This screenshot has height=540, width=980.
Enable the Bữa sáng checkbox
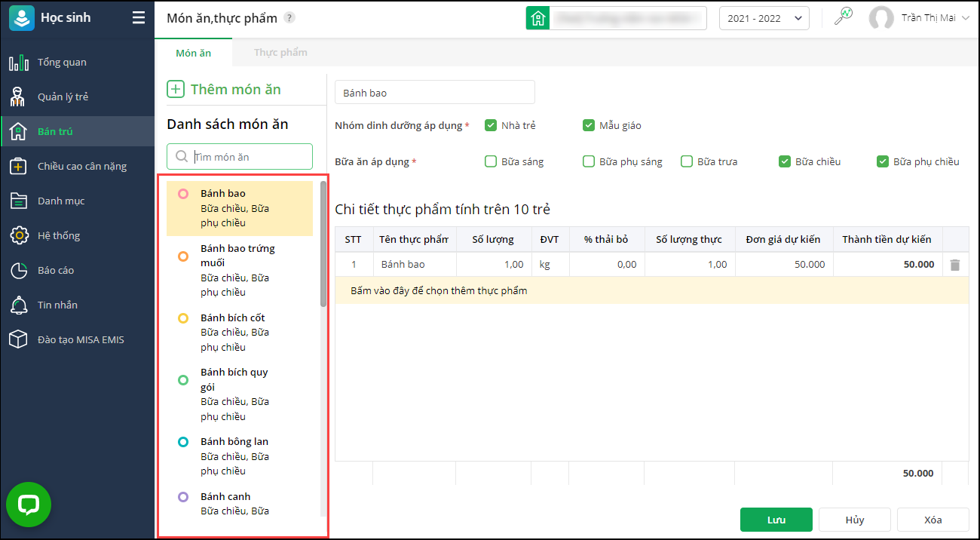pos(491,161)
